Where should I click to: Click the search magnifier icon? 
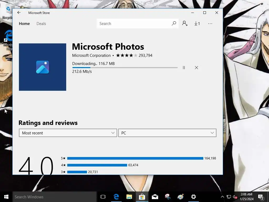coord(174,23)
